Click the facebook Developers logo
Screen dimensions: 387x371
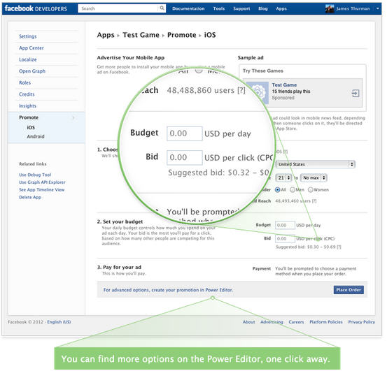[x=36, y=8]
